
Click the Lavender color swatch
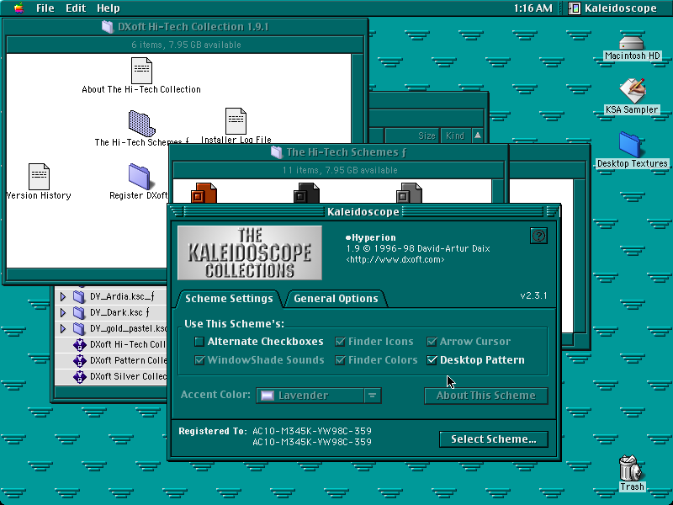point(268,396)
